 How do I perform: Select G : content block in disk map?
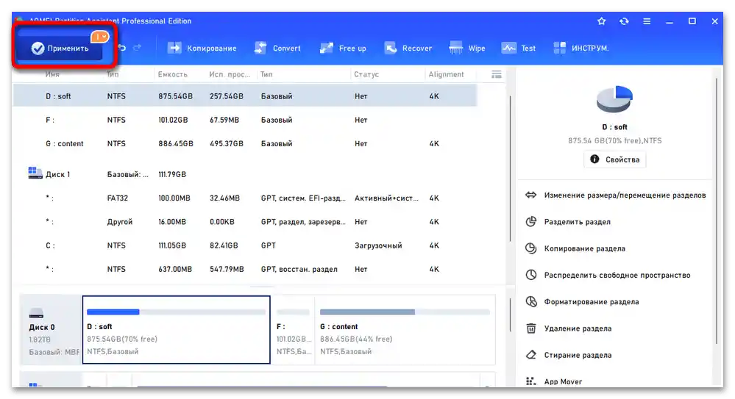coord(405,330)
